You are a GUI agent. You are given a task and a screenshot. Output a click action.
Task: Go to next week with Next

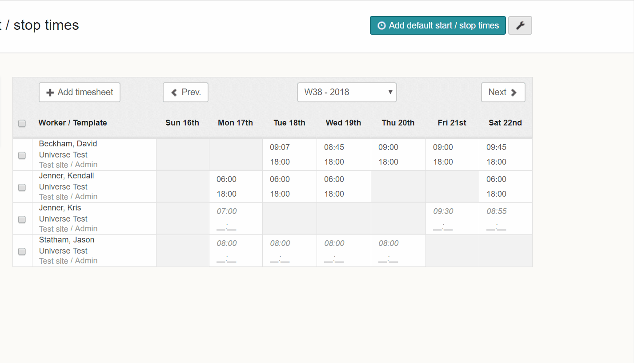503,93
